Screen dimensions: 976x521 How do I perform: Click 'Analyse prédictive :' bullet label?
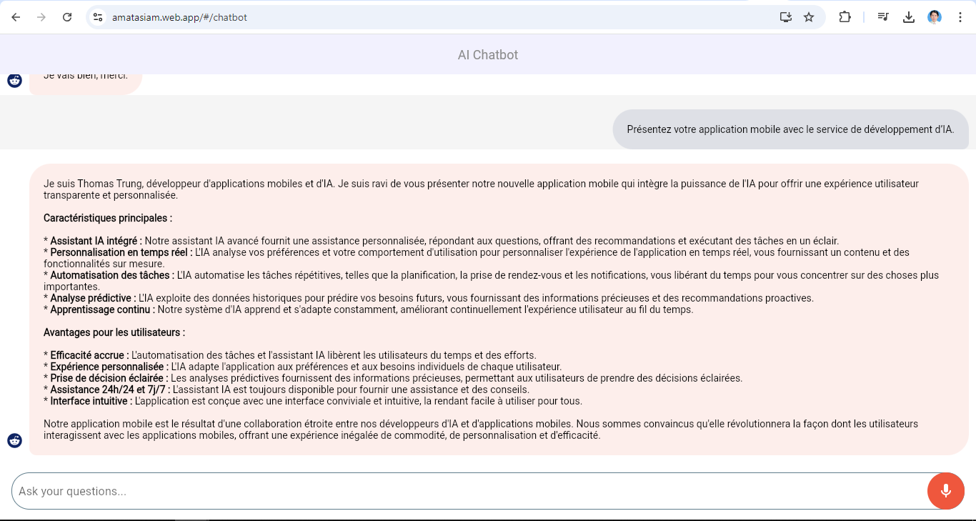pyautogui.click(x=93, y=298)
